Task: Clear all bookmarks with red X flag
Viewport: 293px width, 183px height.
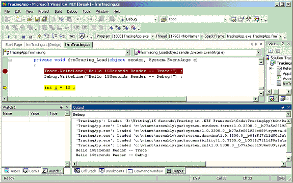Action: [x=133, y=28]
